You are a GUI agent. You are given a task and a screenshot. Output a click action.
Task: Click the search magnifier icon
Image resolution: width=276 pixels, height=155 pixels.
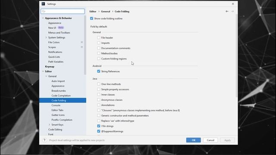[44, 11]
